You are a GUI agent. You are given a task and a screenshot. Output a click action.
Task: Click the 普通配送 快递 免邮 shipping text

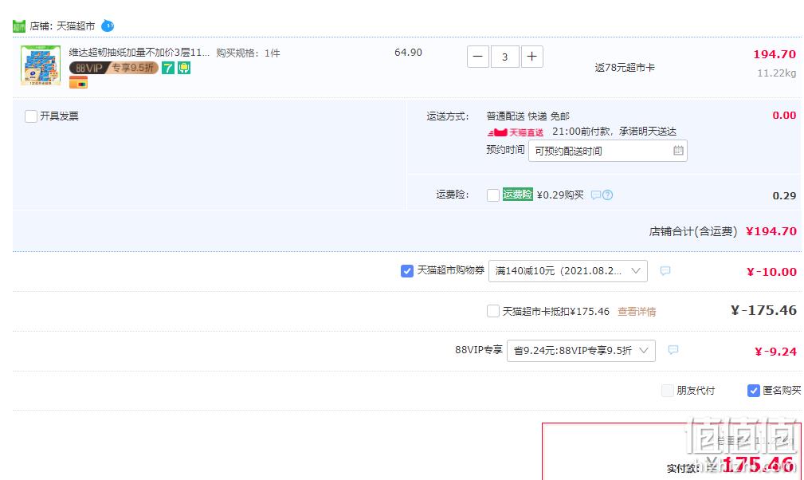(528, 116)
